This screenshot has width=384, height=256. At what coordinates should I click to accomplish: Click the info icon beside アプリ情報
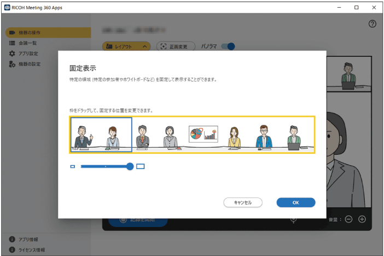12,239
